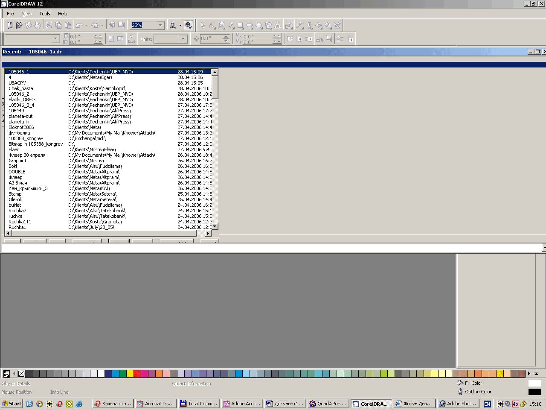Switch to Adobe Photoshop taskbar button
The height and width of the screenshot is (410, 546).
tap(458, 404)
